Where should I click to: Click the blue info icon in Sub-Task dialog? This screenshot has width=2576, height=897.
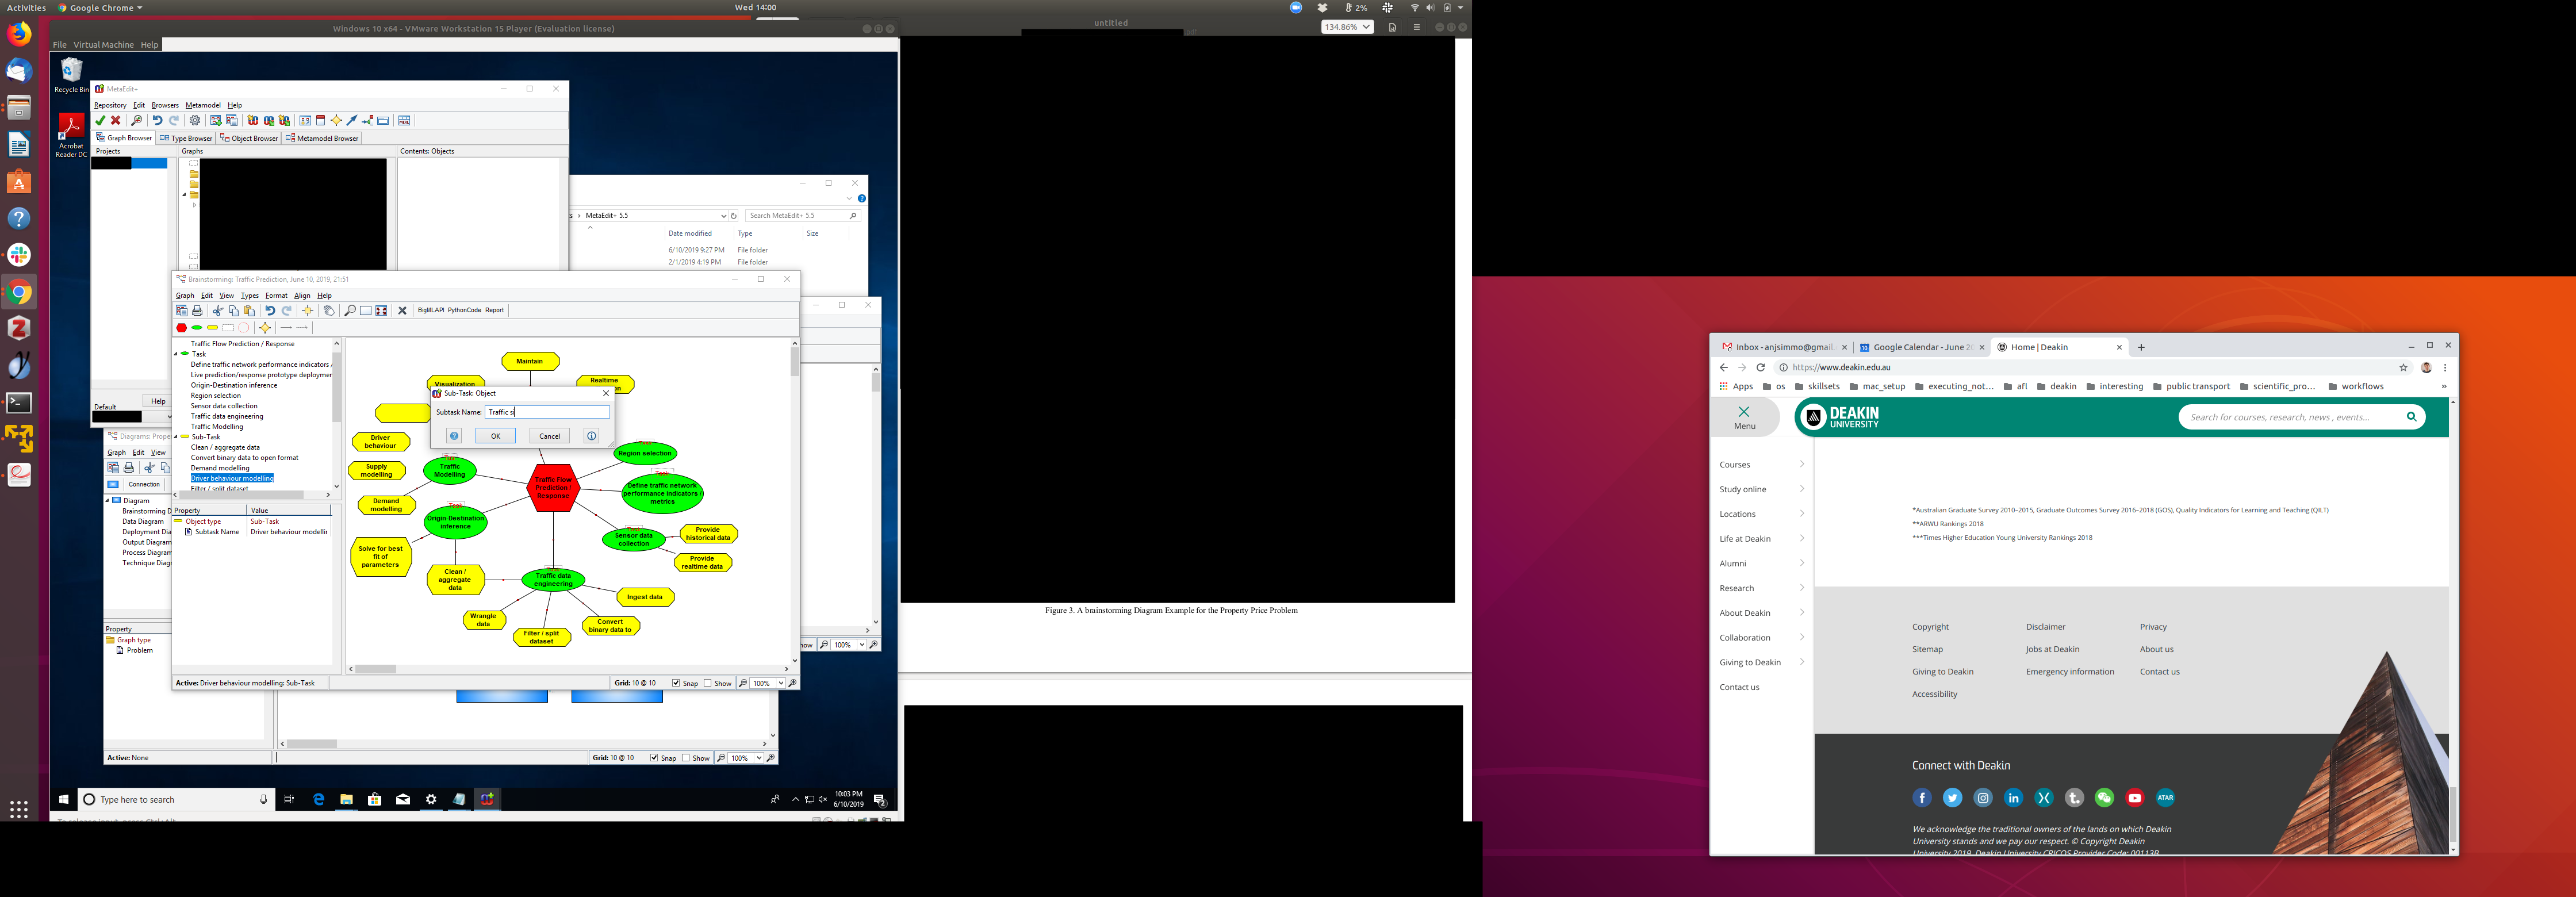point(591,436)
